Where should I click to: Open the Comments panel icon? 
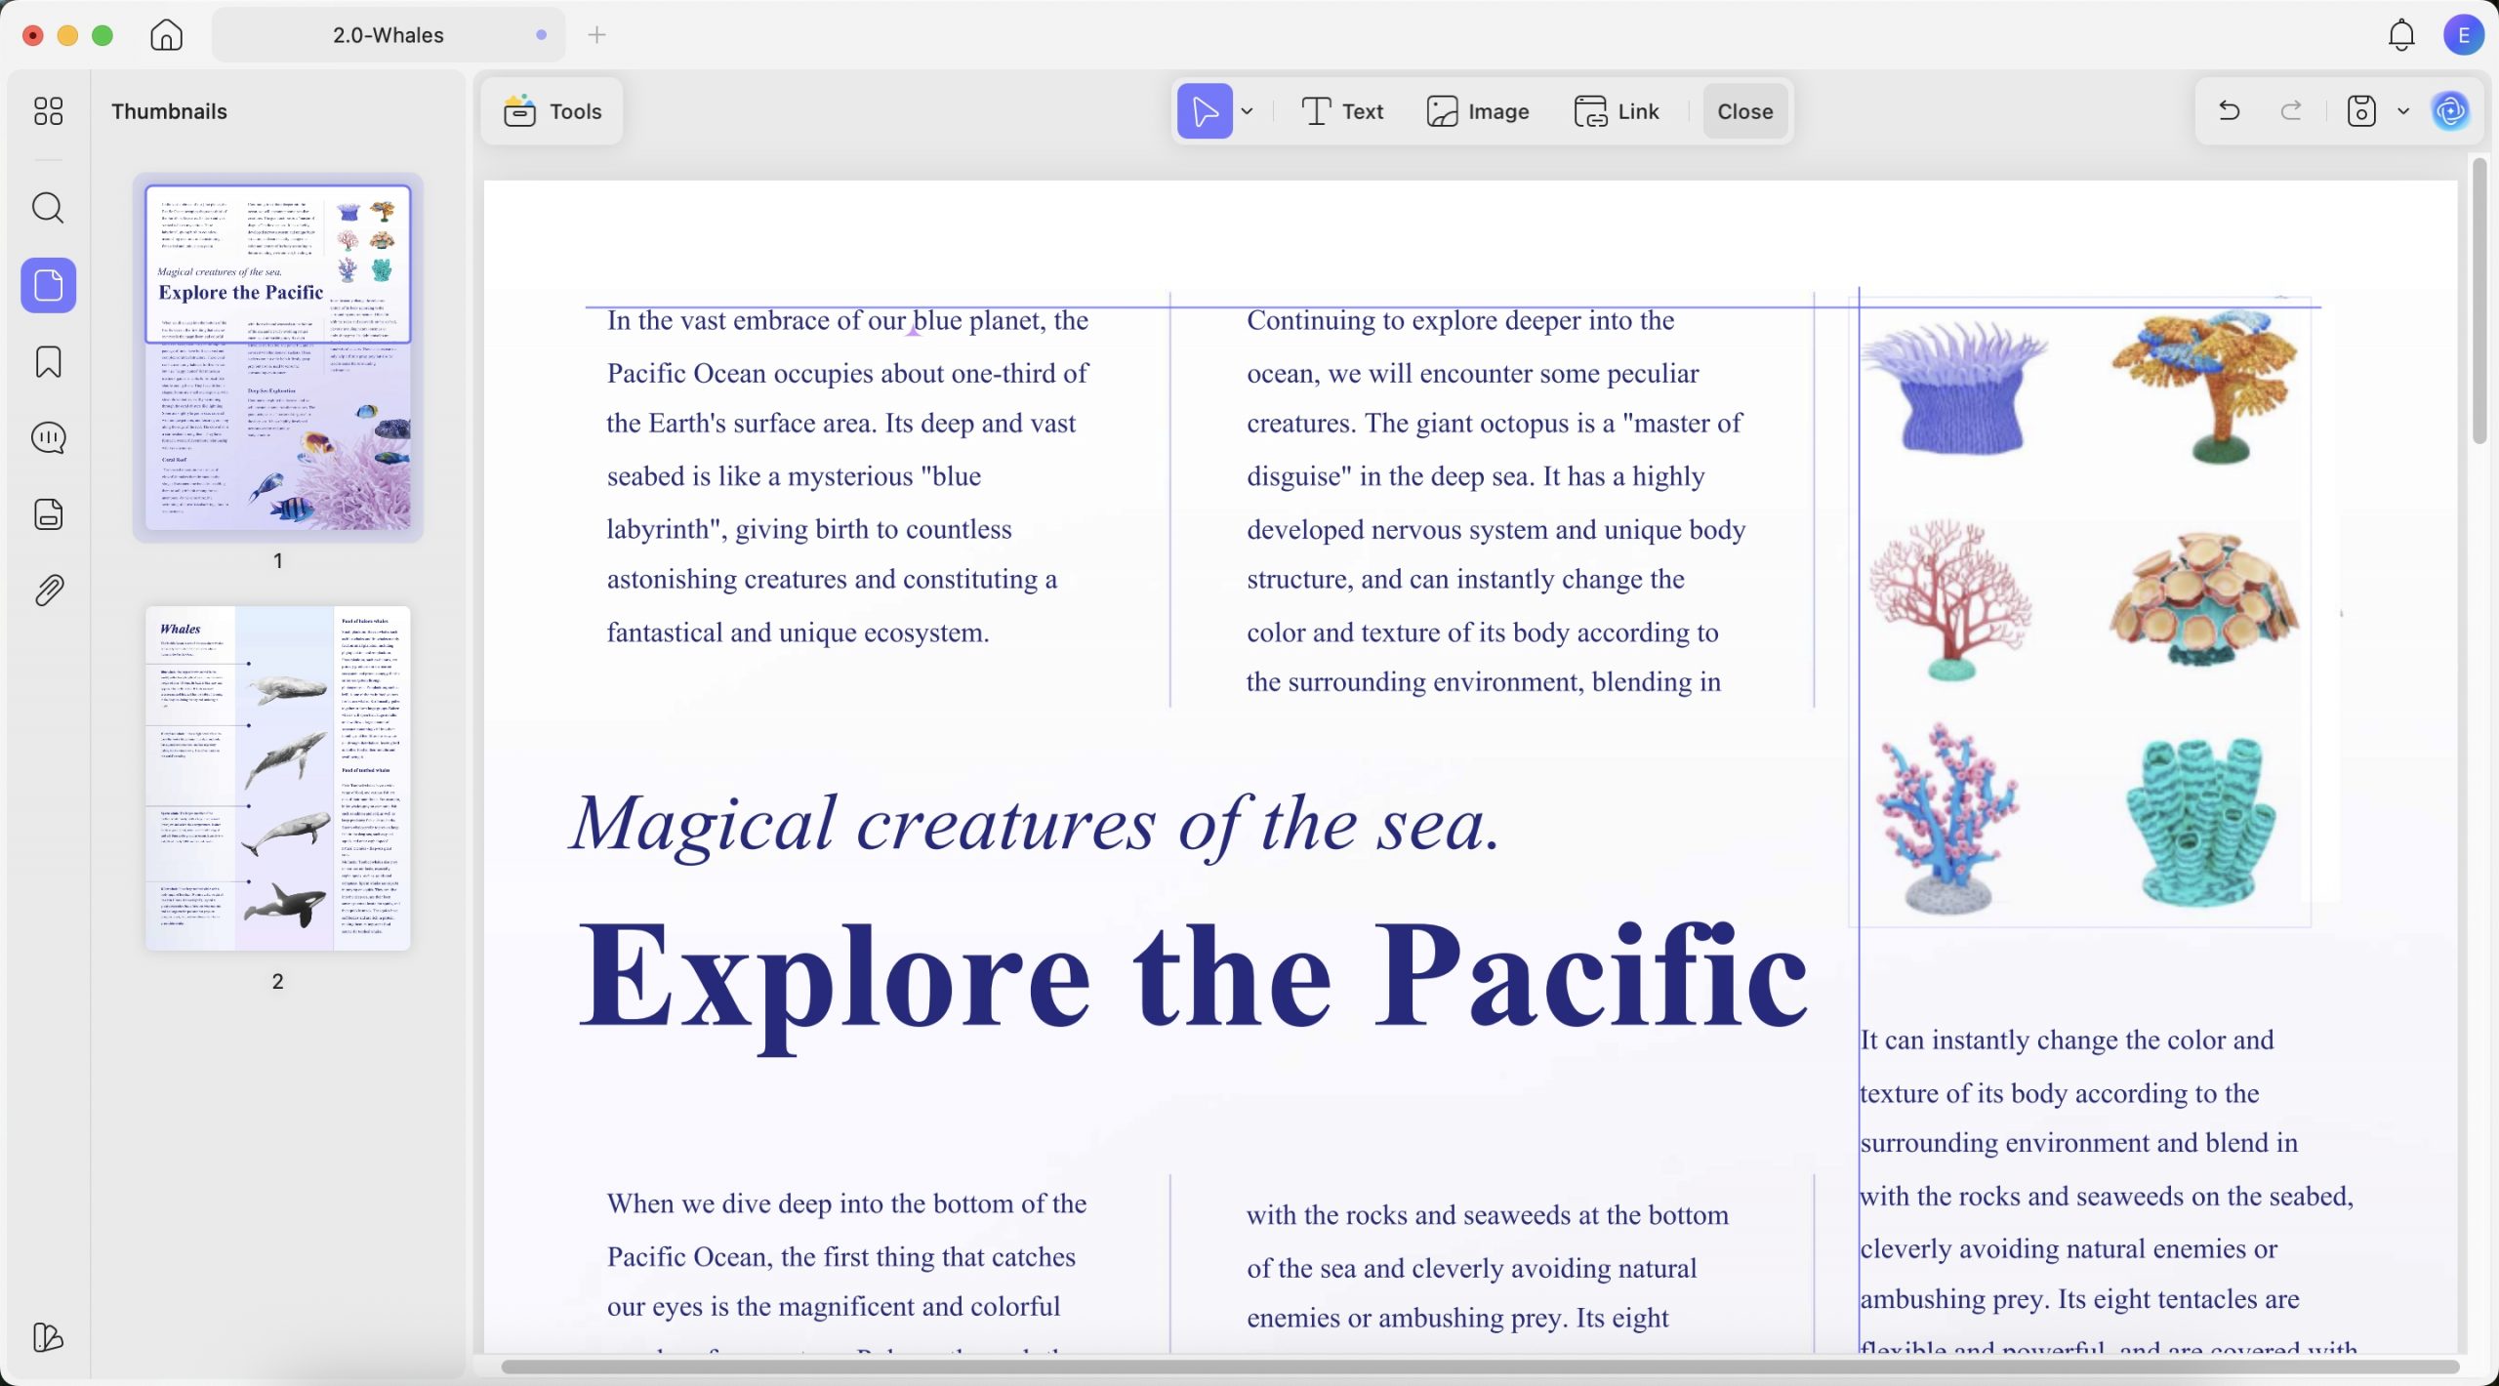[48, 438]
